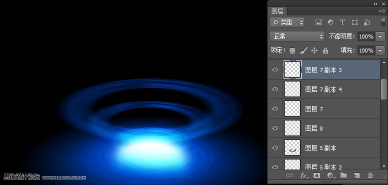Viewport: 388px width, 185px height.
Task: Click layers list scroll up arrow
Action: (x=384, y=62)
